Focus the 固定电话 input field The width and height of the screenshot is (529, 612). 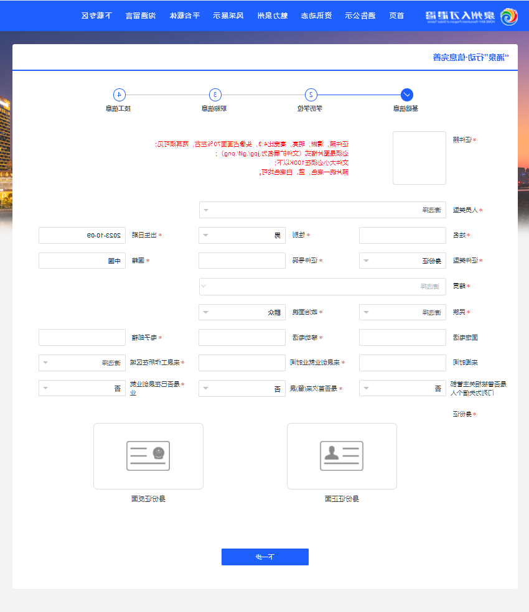click(x=403, y=337)
